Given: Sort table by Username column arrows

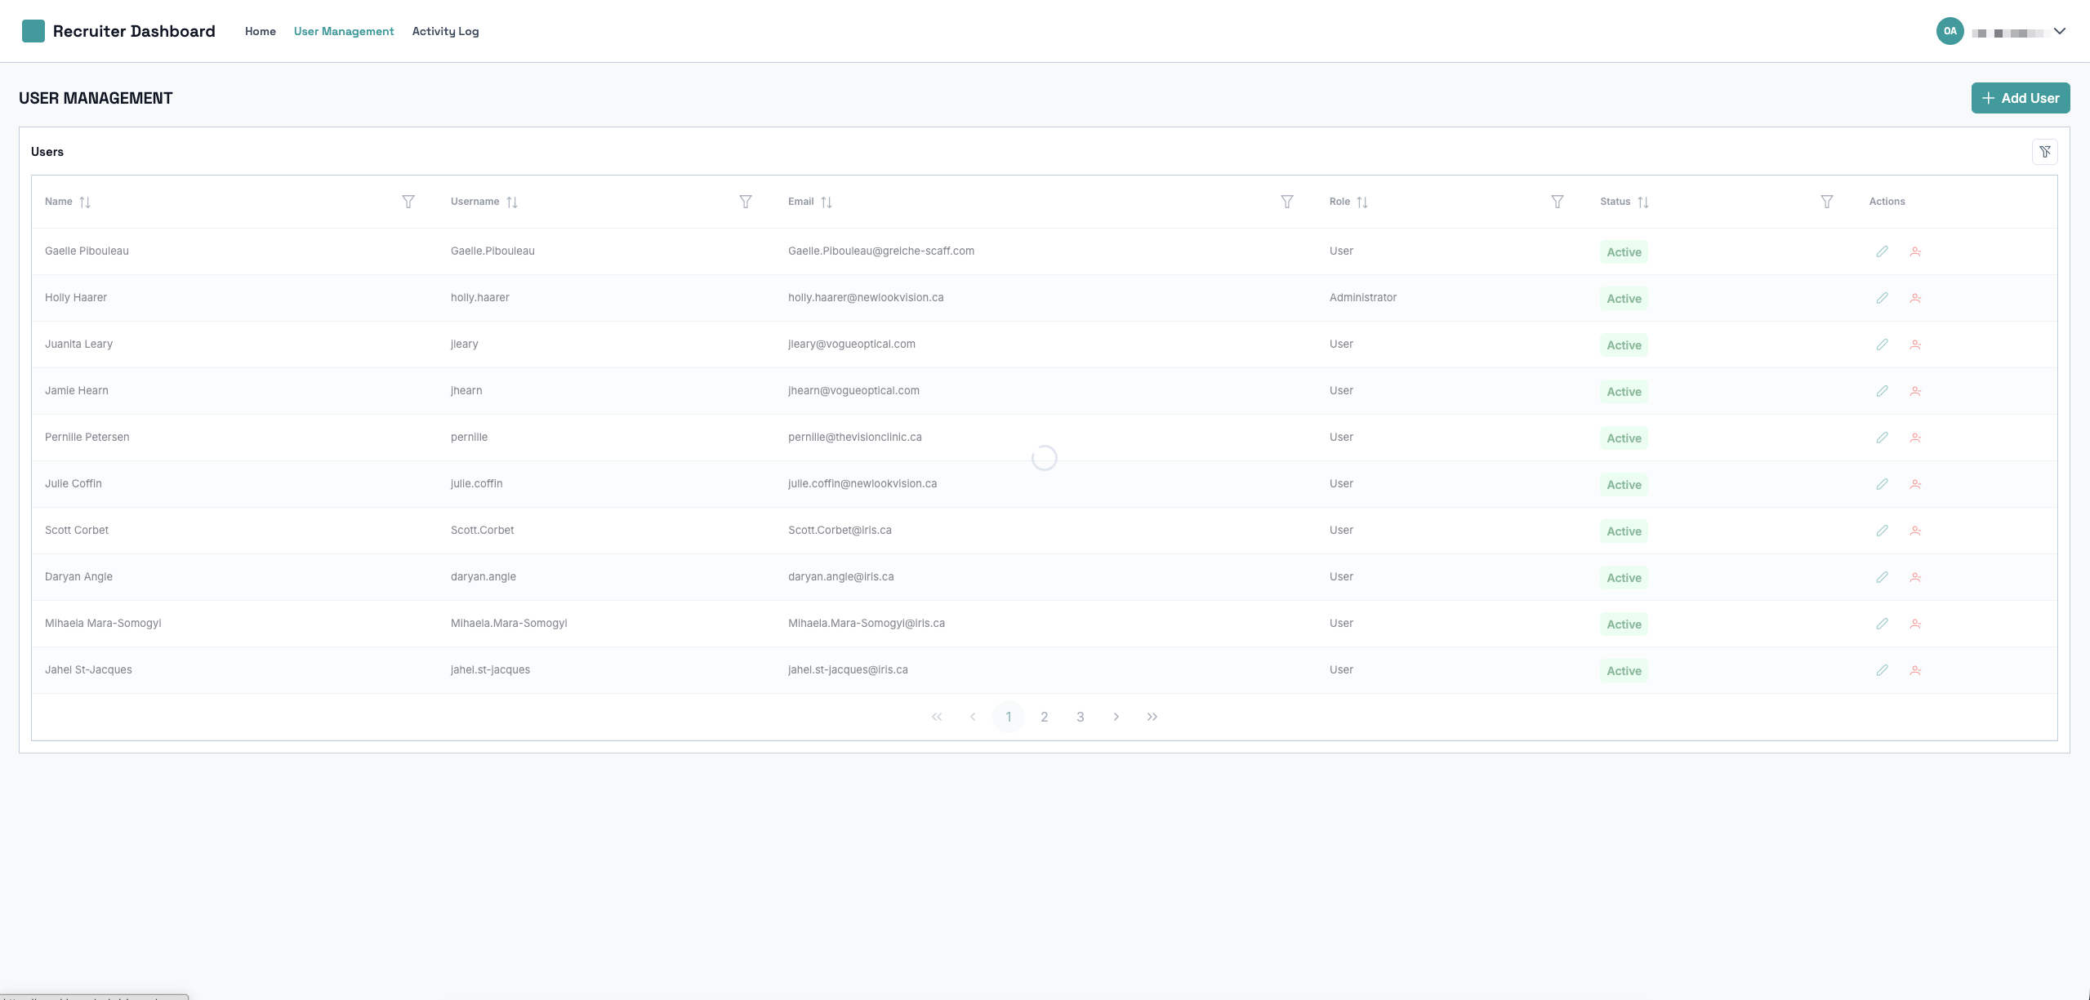Looking at the screenshot, I should pyautogui.click(x=512, y=202).
